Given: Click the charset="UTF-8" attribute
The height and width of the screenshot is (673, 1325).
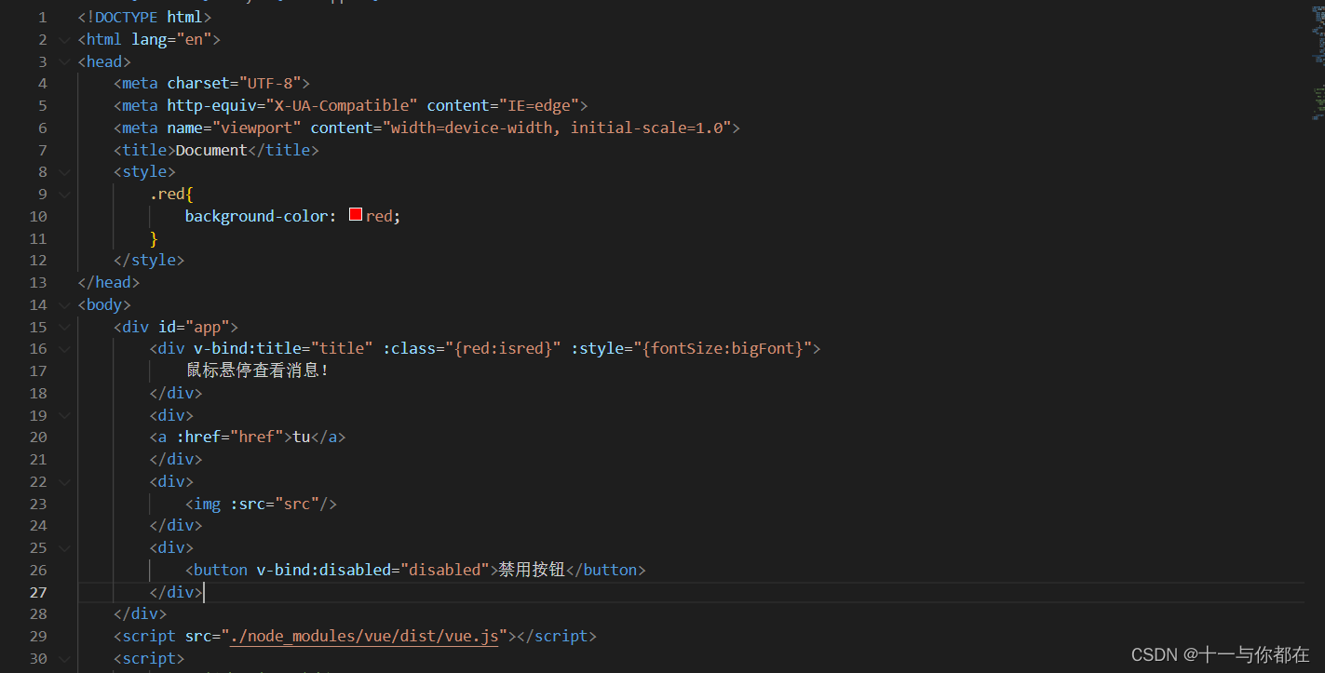Looking at the screenshot, I should pos(234,84).
